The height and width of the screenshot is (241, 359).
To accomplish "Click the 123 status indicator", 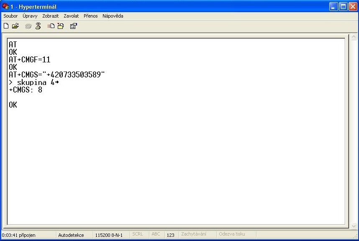I will pos(171,235).
